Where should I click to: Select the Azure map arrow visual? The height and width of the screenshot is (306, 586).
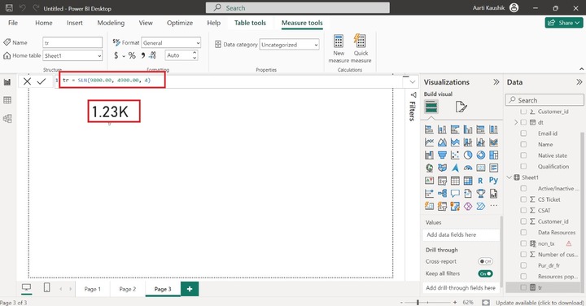pyautogui.click(x=455, y=168)
